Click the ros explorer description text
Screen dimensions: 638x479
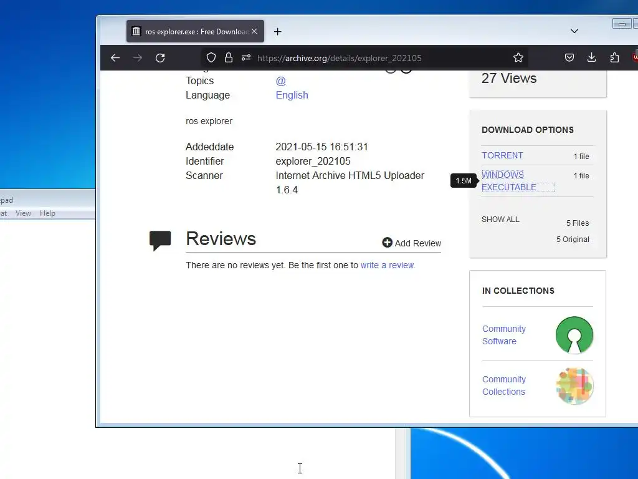coord(209,121)
